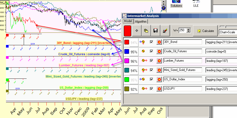Screen dimensions: 237x118
Task: Click the US_Dollar_Index lag direction icon
Action: coord(143,80)
